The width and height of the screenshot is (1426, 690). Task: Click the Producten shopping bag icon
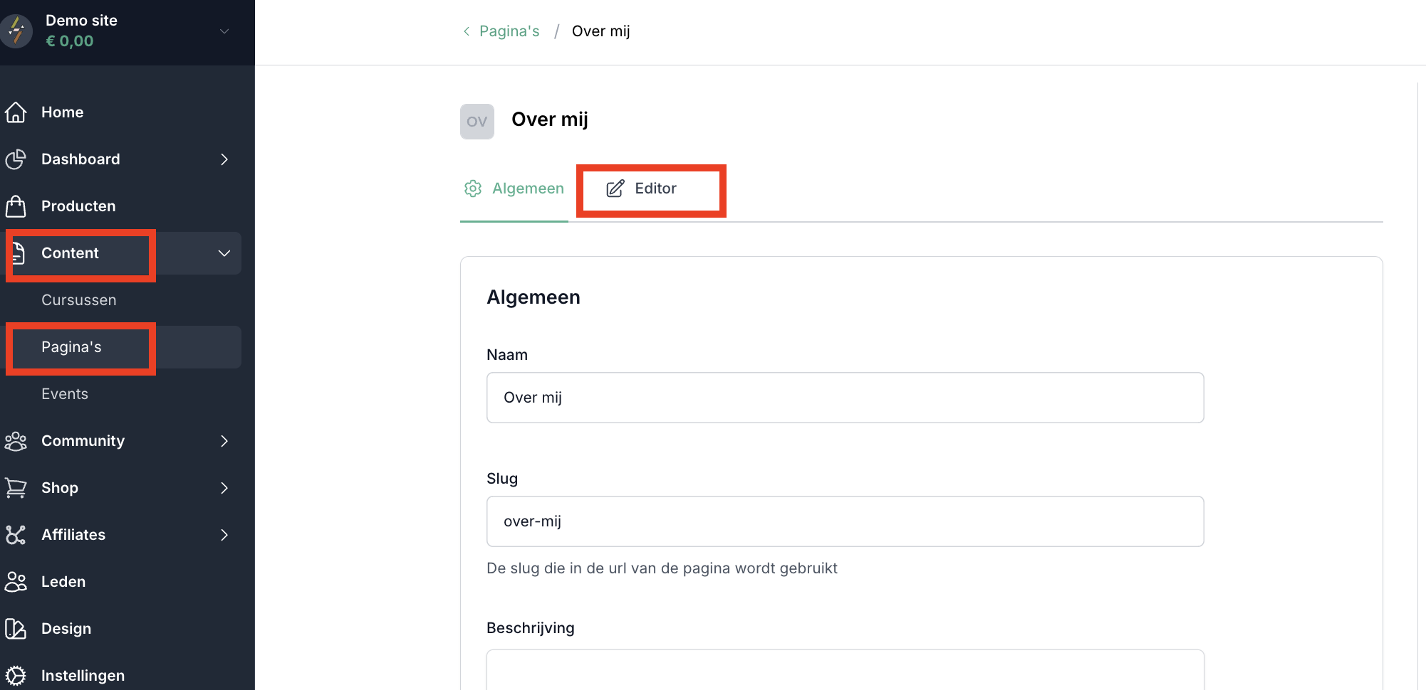coord(16,206)
